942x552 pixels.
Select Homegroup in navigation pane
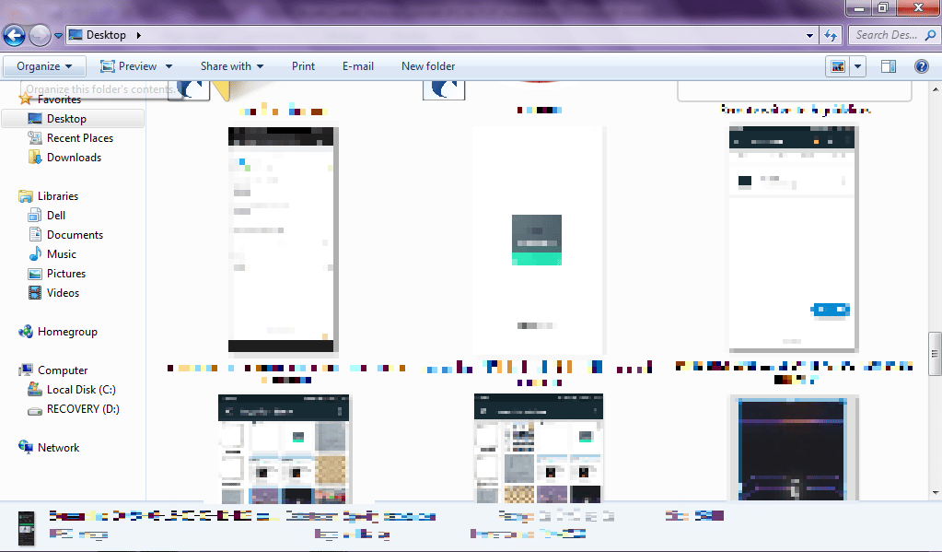(67, 332)
